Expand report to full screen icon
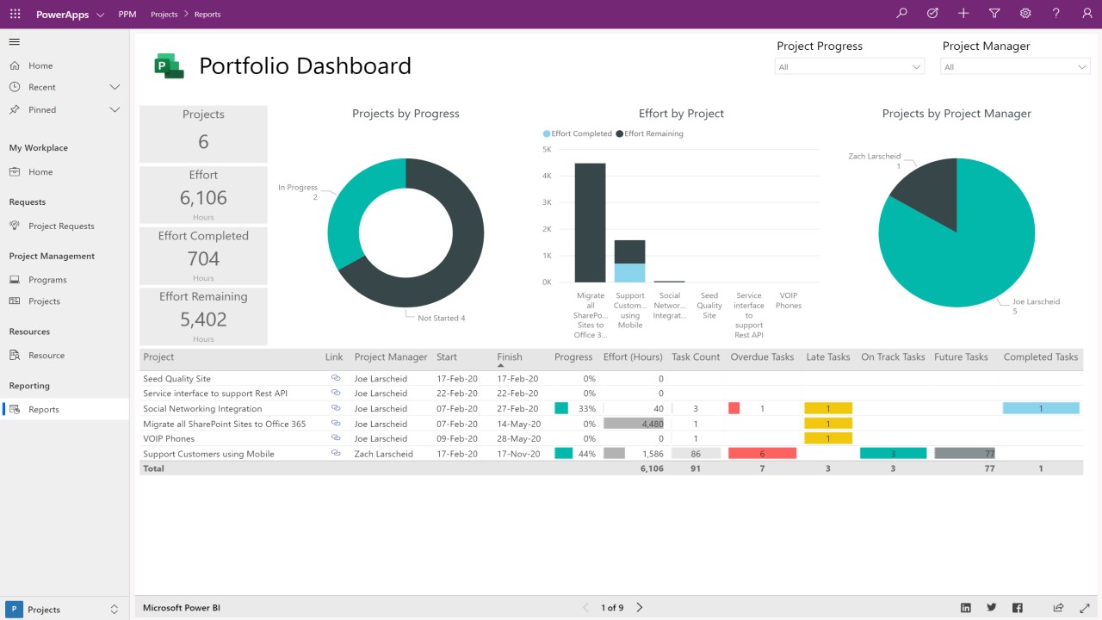 coord(1085,608)
